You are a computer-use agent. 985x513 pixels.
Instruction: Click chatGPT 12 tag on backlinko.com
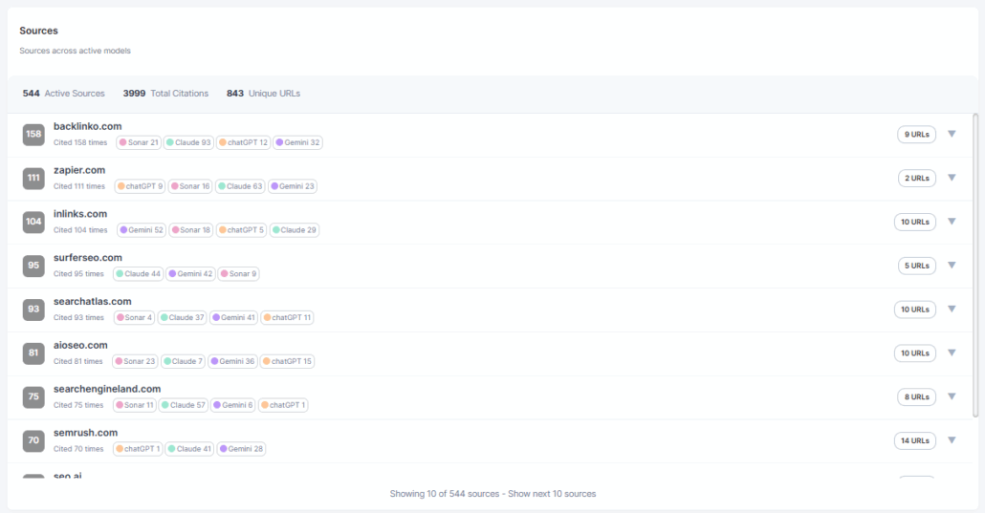[243, 142]
